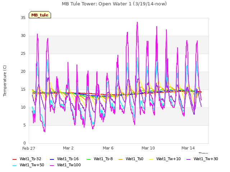Click the magenta Wat1_Tw100 legend swatch
The height and width of the screenshot is (172, 230).
point(52,166)
